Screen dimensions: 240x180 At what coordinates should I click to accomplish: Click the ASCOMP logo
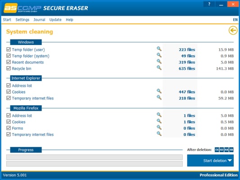pyautogui.click(x=23, y=8)
